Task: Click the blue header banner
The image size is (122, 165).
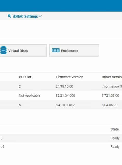Action: (61, 6)
